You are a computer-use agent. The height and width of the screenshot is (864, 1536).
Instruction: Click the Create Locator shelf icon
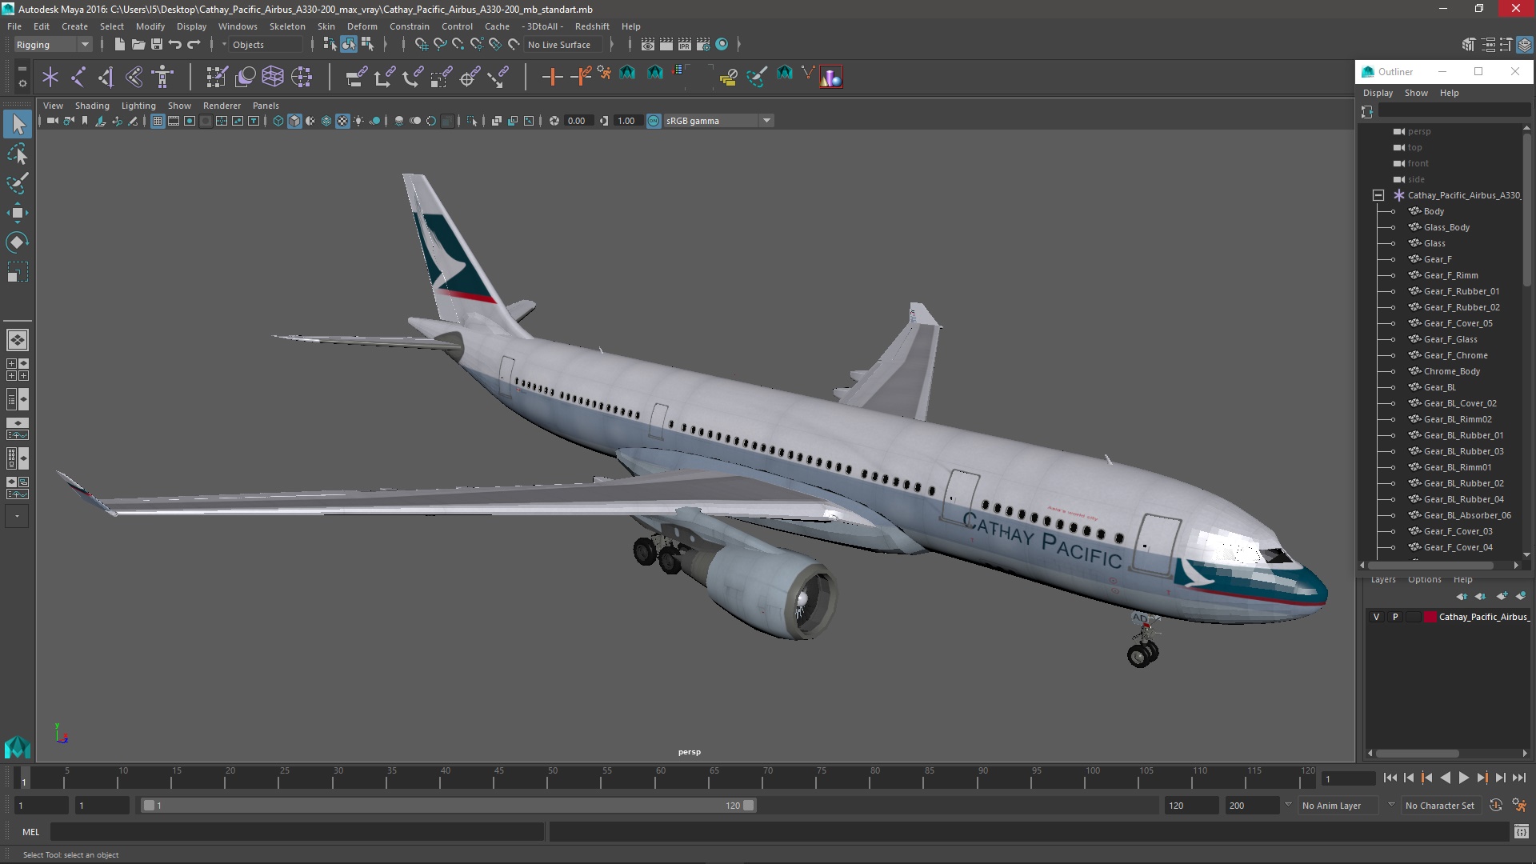click(50, 77)
